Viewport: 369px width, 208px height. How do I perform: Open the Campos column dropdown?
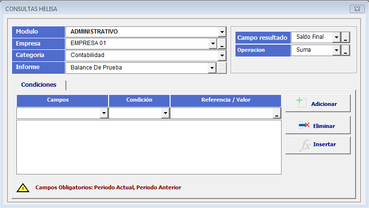click(104, 113)
